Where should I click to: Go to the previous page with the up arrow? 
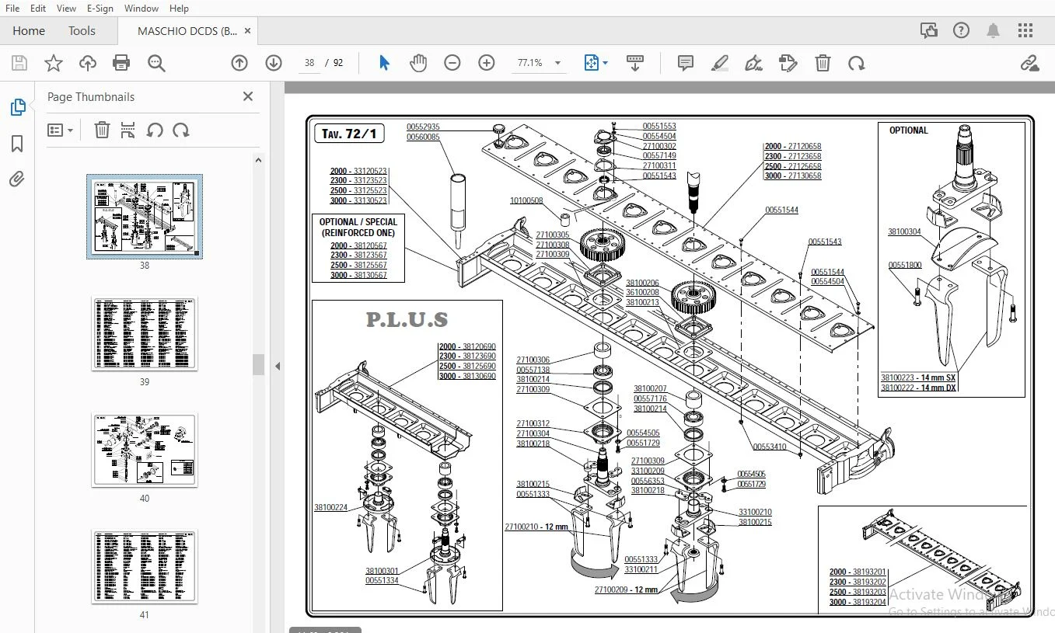[x=239, y=63]
